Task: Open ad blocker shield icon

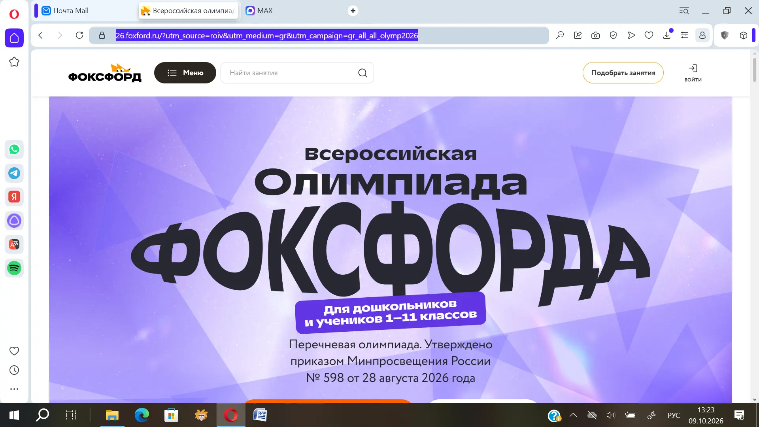Action: pos(613,35)
